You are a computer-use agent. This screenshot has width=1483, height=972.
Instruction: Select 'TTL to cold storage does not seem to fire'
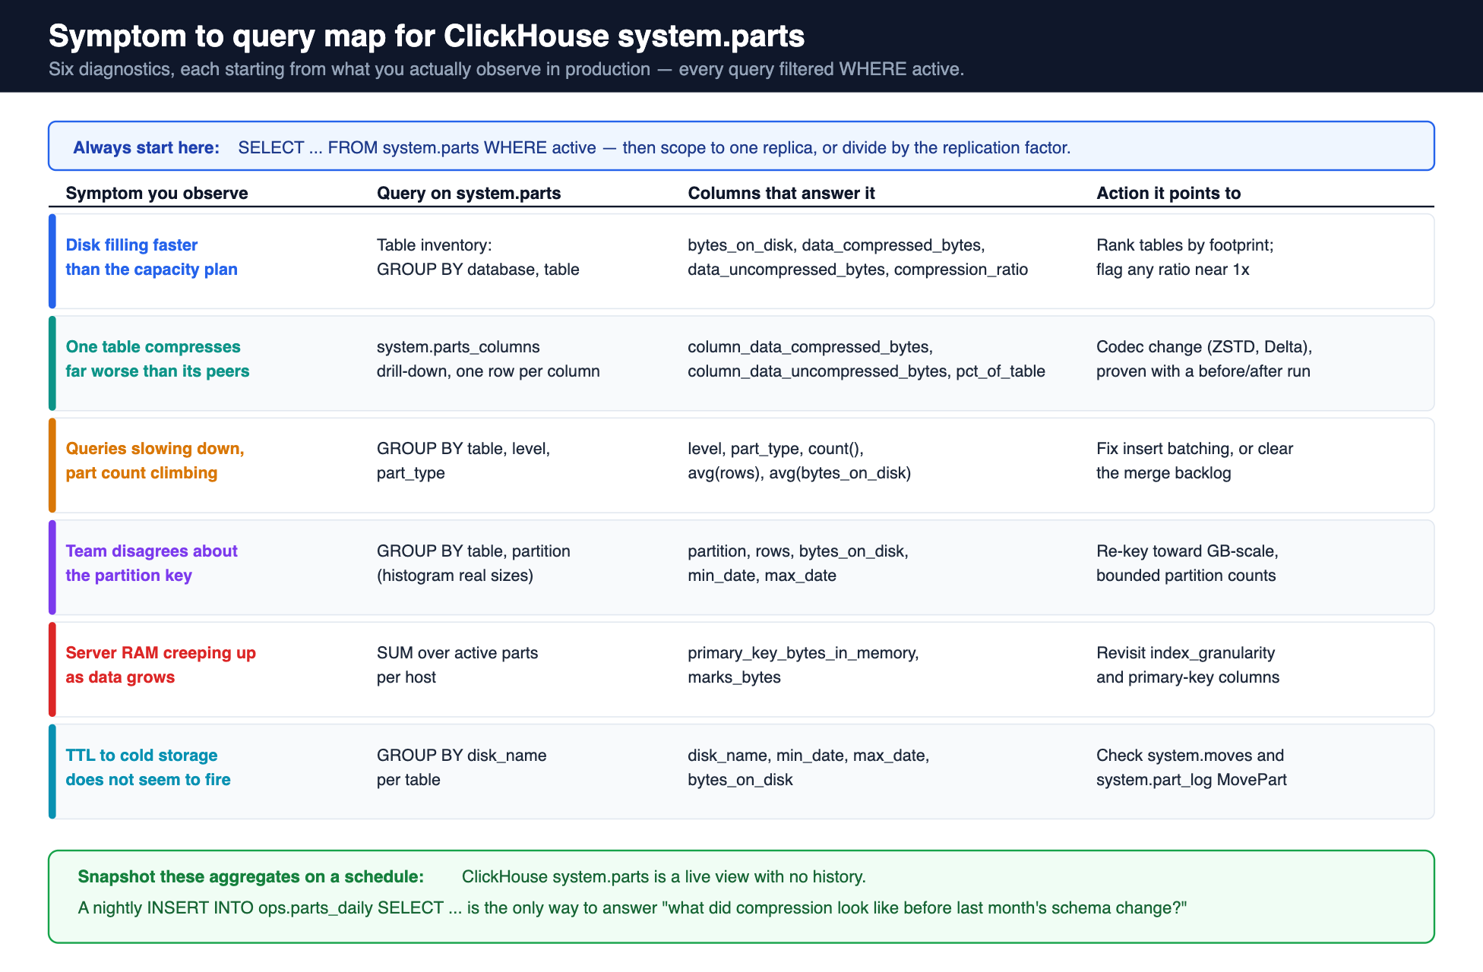148,767
